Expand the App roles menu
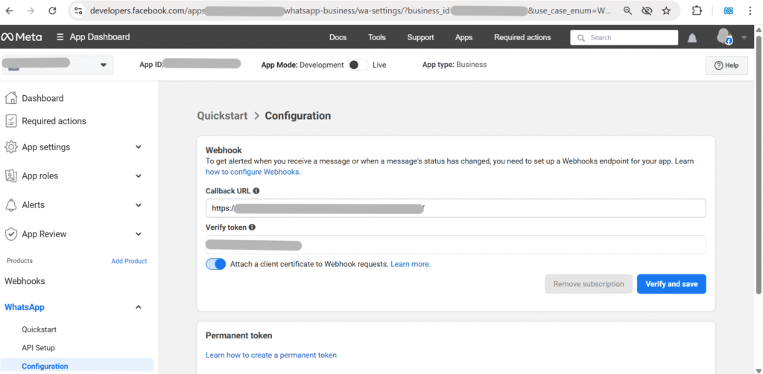This screenshot has height=374, width=763. (138, 176)
